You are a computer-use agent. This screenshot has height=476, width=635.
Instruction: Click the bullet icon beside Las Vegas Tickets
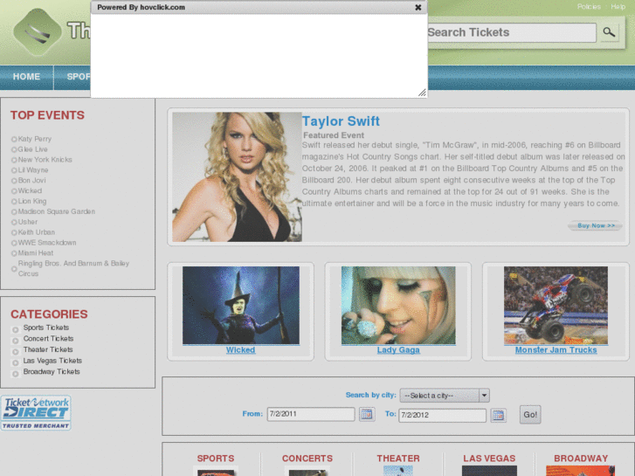tap(16, 362)
